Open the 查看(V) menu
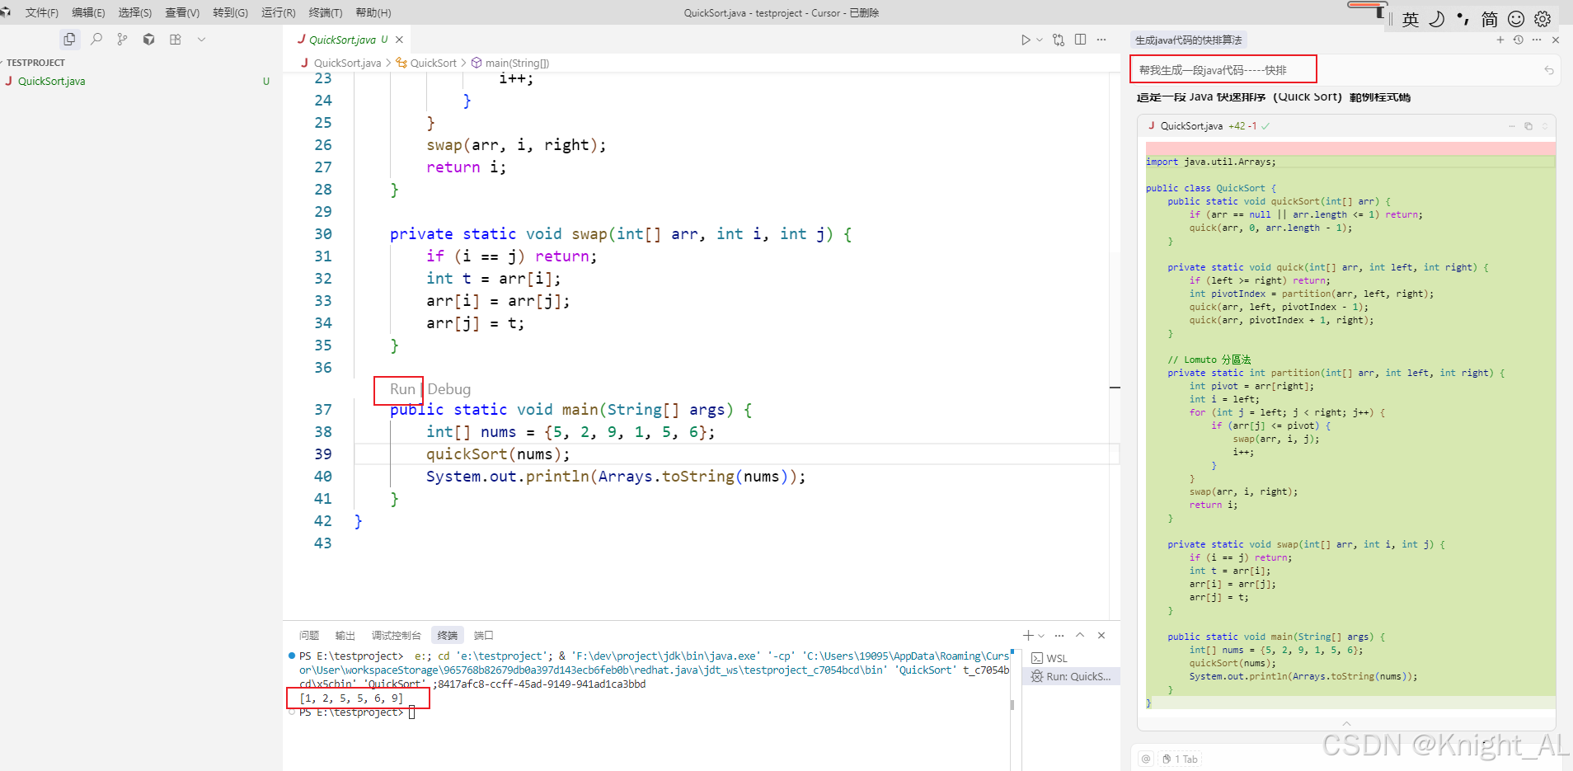Image resolution: width=1573 pixels, height=771 pixels. coord(182,12)
